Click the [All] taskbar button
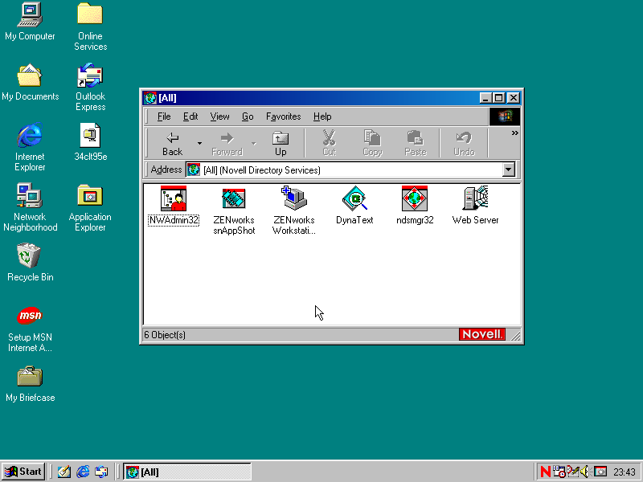This screenshot has height=482, width=643. tap(187, 472)
